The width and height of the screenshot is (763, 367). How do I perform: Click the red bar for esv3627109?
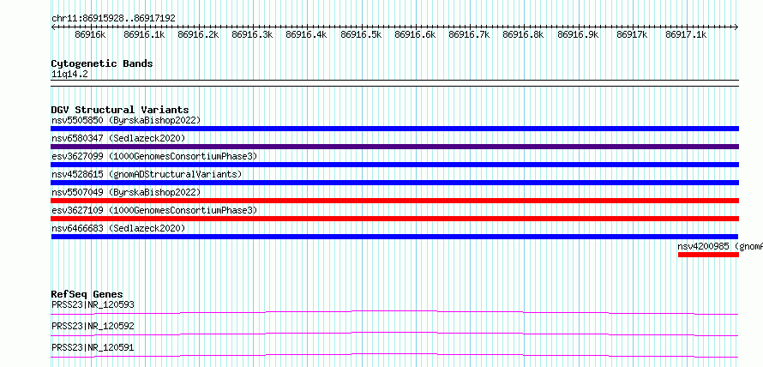394,219
